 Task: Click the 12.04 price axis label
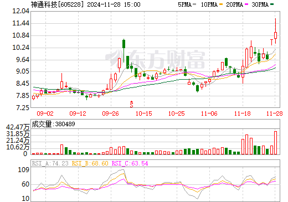pos(20,11)
